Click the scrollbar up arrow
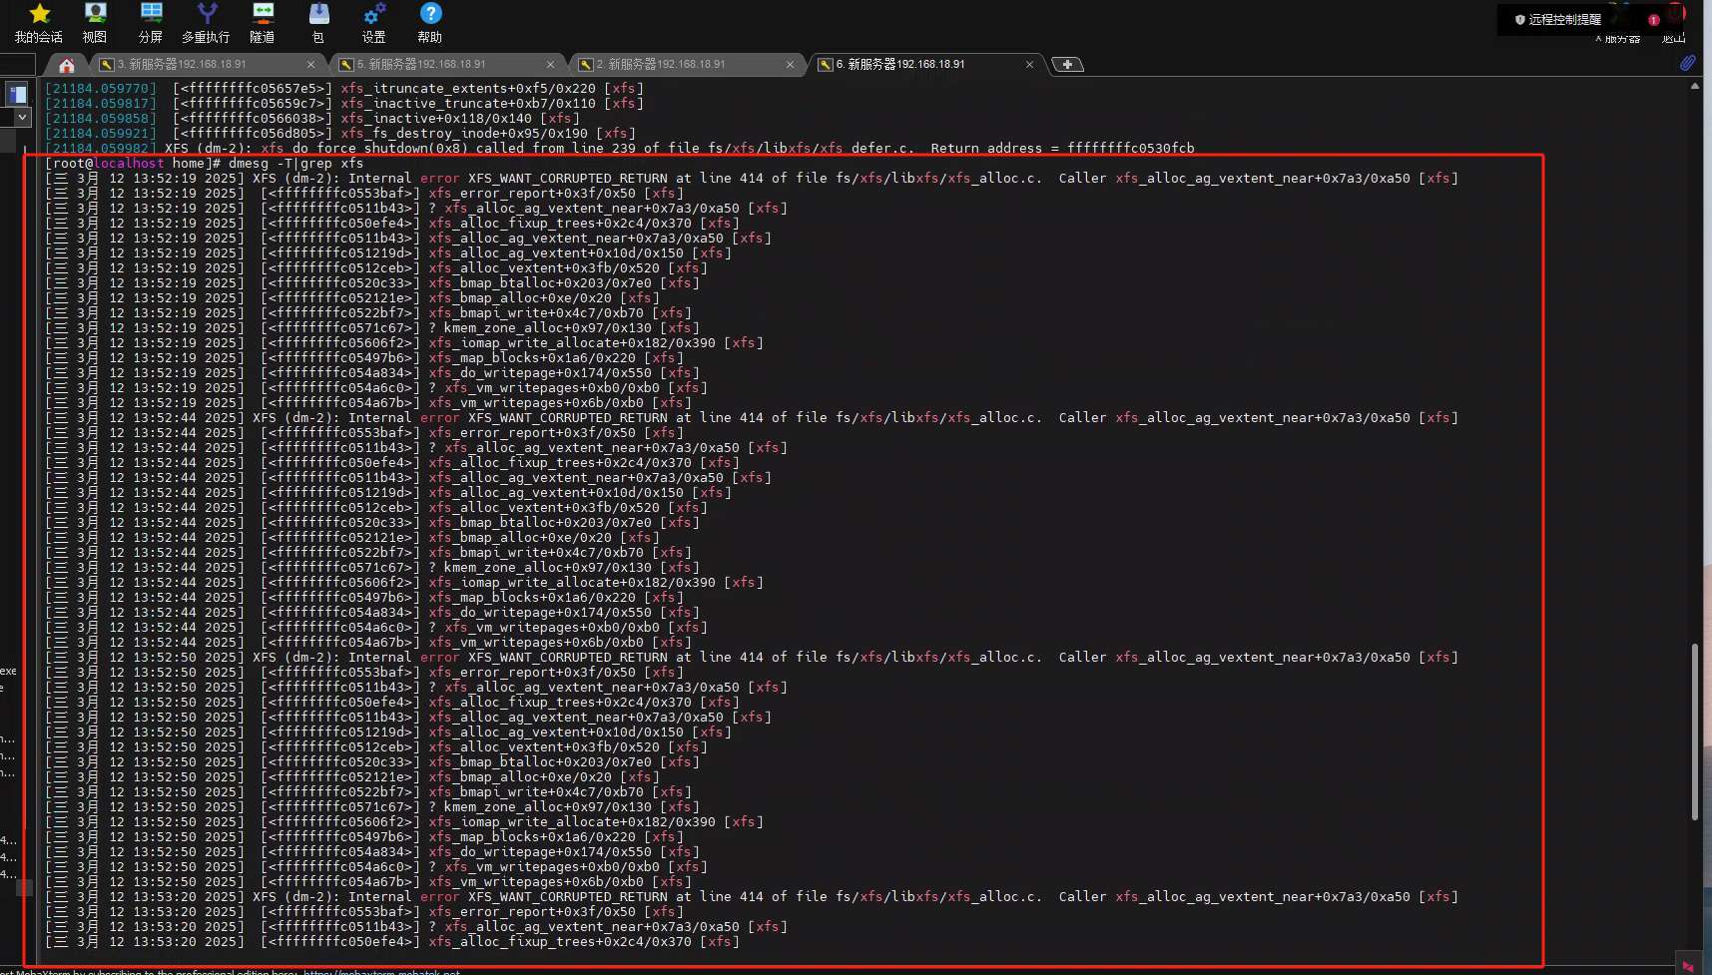The width and height of the screenshot is (1712, 975). coord(1695,87)
